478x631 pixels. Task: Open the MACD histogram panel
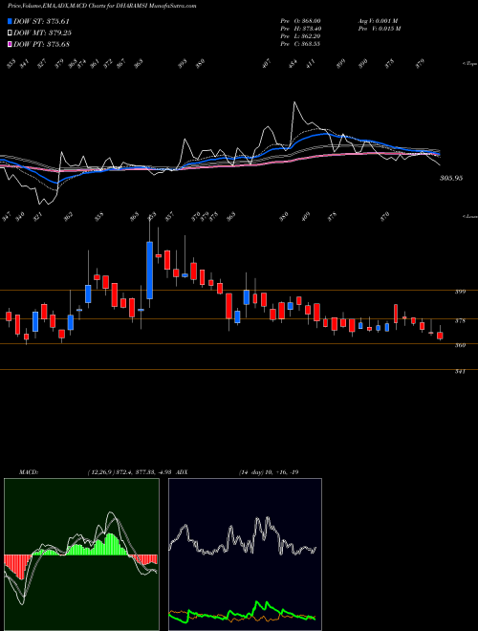click(x=81, y=555)
